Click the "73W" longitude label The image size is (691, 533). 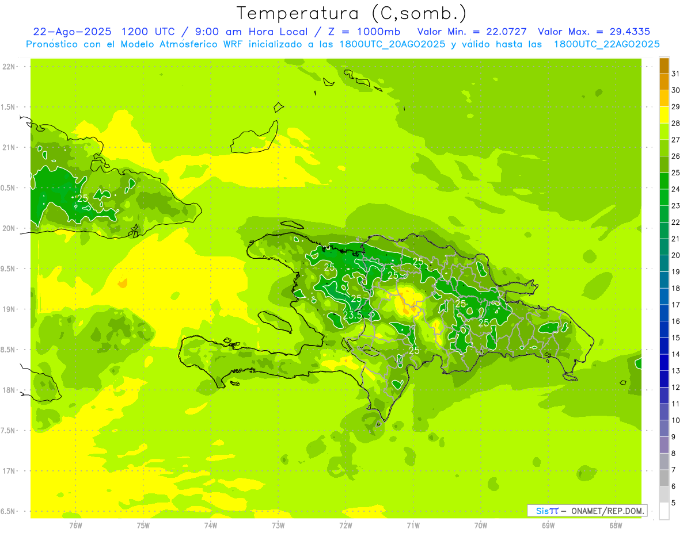[278, 525]
